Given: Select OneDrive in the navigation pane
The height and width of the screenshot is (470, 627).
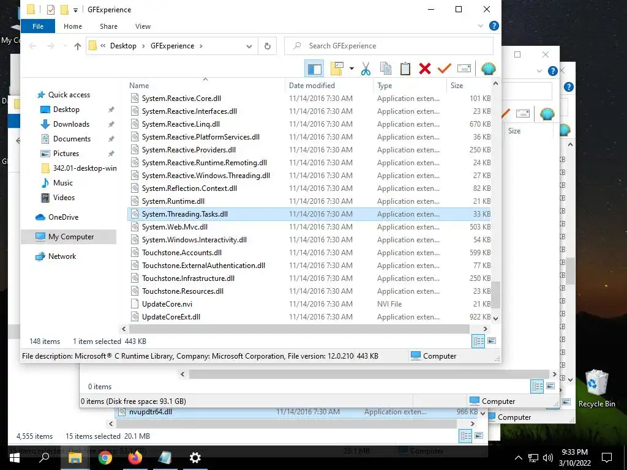Looking at the screenshot, I should (x=63, y=217).
